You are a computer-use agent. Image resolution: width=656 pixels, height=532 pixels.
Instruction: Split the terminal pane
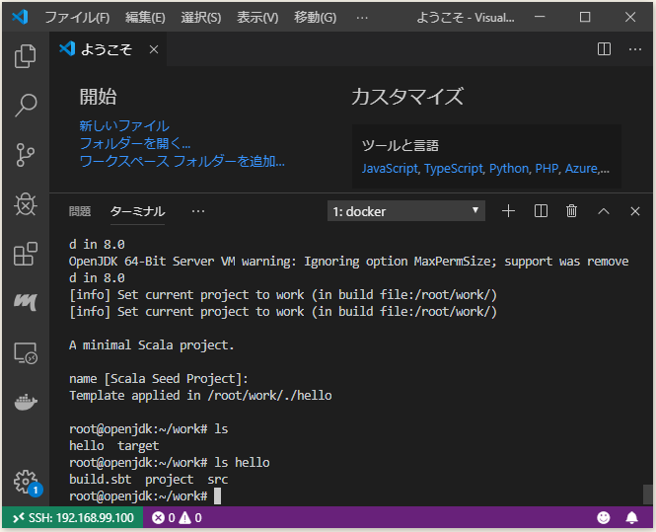pyautogui.click(x=541, y=211)
